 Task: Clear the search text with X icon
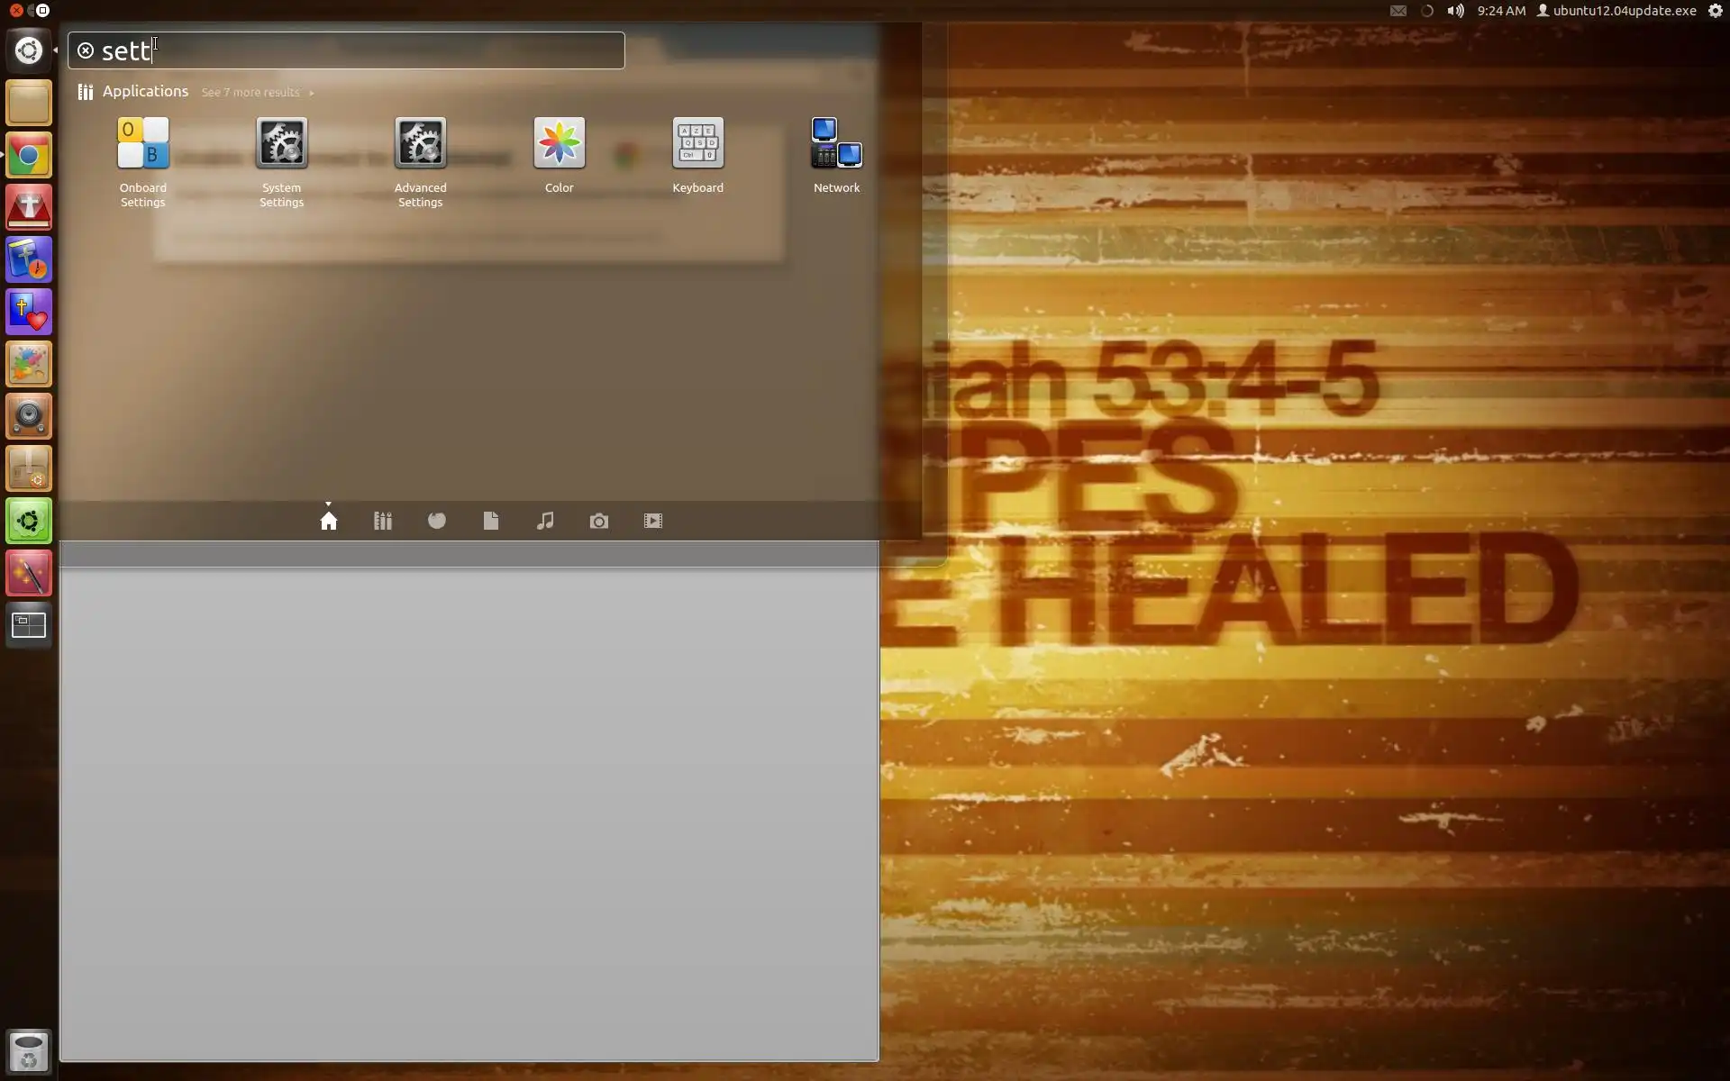86,50
